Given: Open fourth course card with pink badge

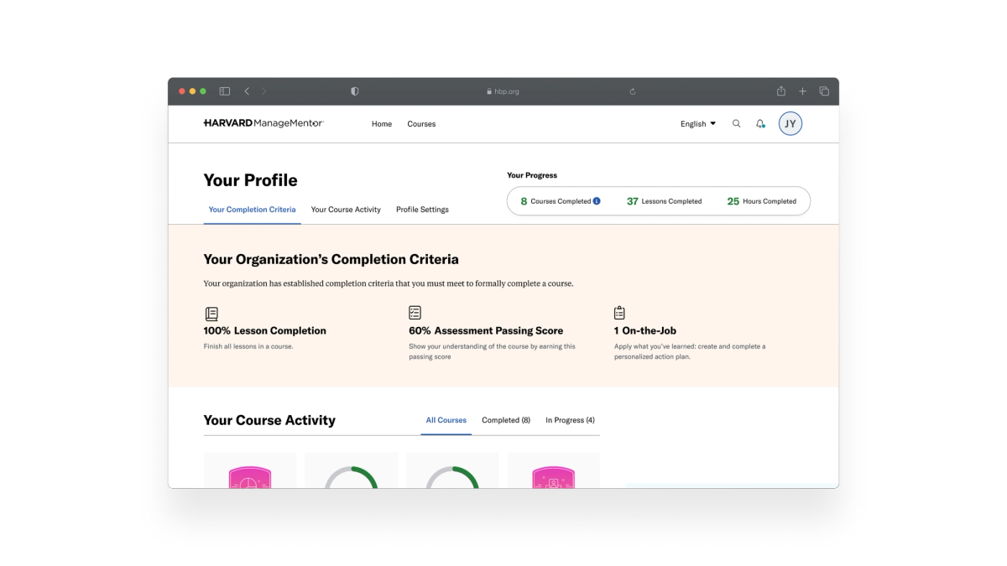Looking at the screenshot, I should pos(554,470).
